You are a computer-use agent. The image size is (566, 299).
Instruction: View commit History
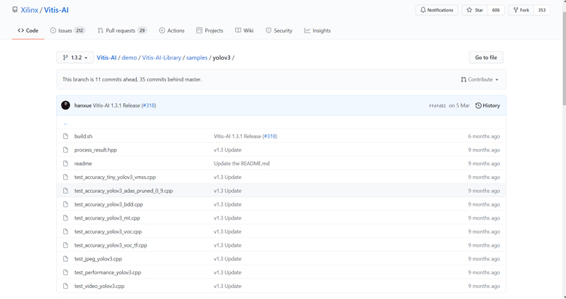point(487,105)
